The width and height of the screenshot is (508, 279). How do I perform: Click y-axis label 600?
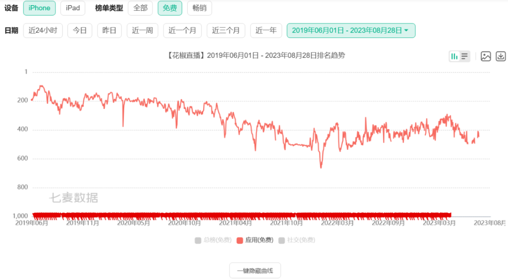pyautogui.click(x=23, y=158)
